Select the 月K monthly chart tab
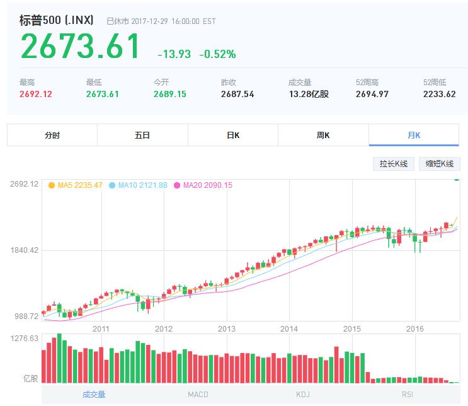The image size is (468, 406). (x=414, y=136)
